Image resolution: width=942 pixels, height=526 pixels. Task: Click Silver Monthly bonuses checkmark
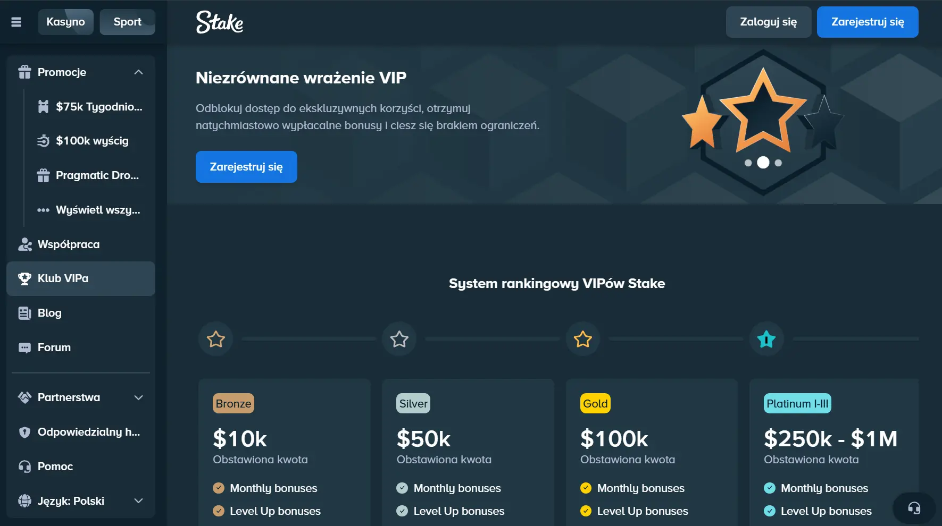click(x=402, y=488)
